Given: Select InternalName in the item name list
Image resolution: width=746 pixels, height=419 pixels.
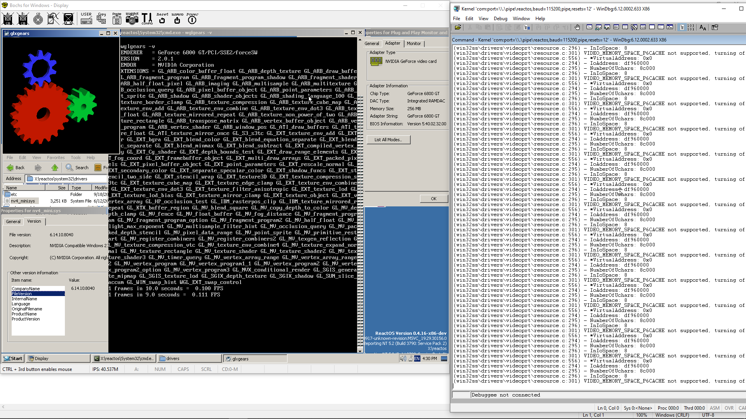Looking at the screenshot, I should pyautogui.click(x=24, y=299).
